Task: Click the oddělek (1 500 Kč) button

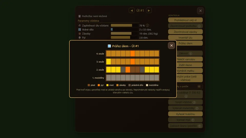Action: (190, 94)
